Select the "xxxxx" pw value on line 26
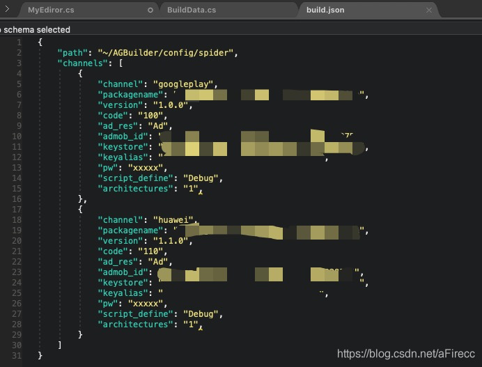 click(146, 304)
